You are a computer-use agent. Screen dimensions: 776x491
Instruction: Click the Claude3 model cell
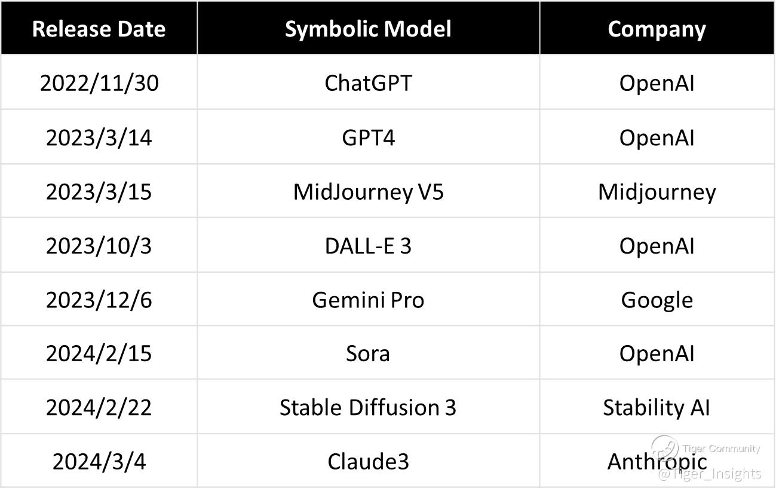(x=368, y=462)
